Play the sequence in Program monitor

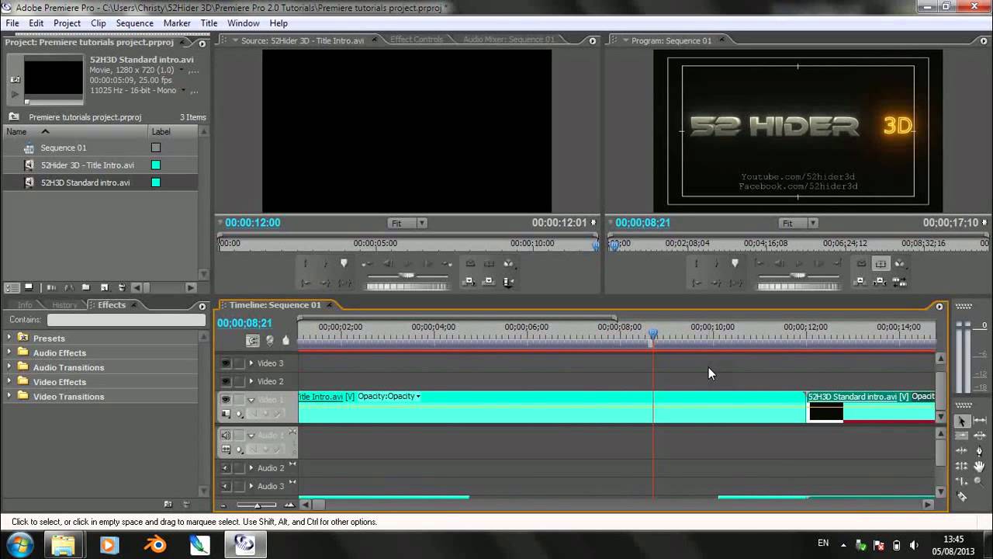pyautogui.click(x=799, y=263)
